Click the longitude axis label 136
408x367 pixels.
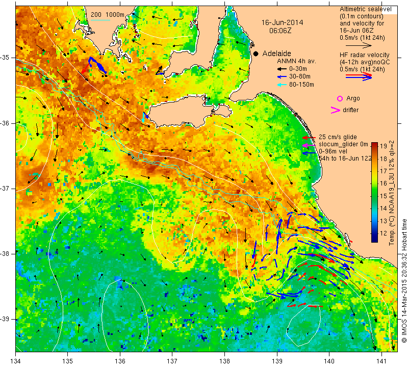pos(120,361)
